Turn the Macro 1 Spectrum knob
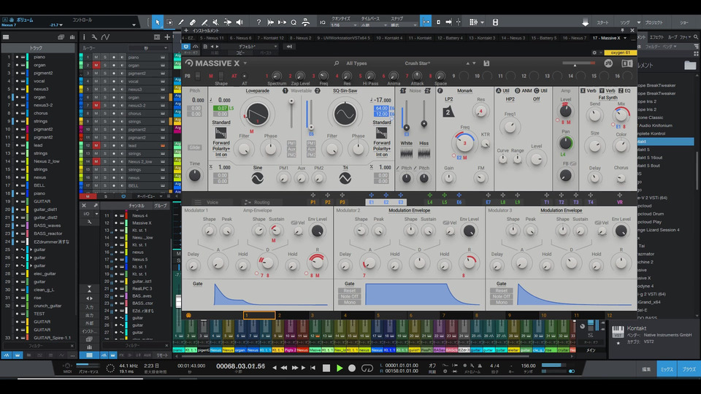The width and height of the screenshot is (701, 394). (277, 76)
